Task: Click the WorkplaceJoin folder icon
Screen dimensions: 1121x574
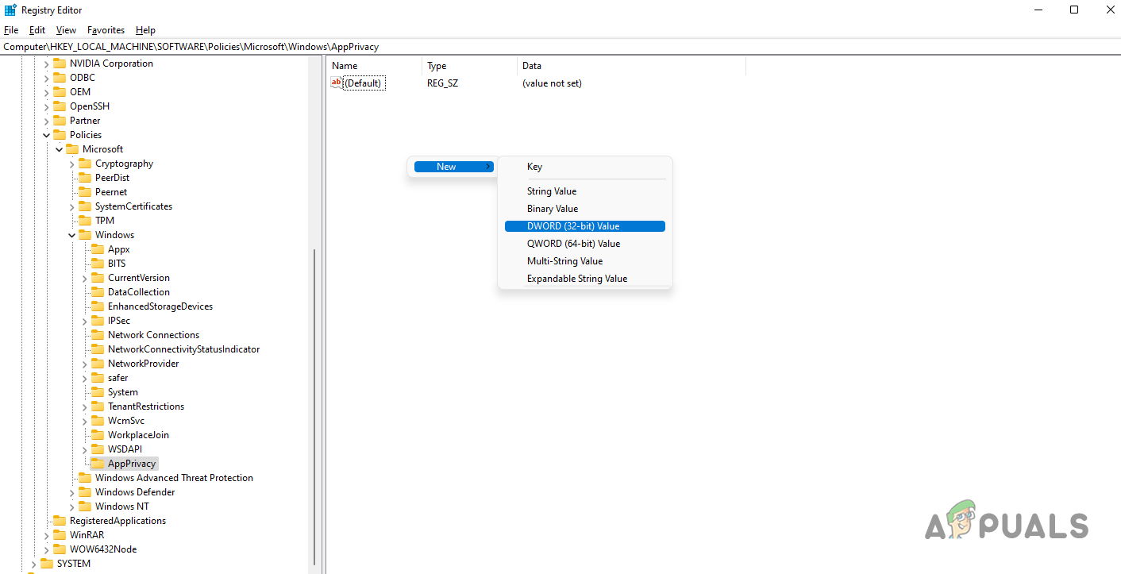Action: point(98,435)
